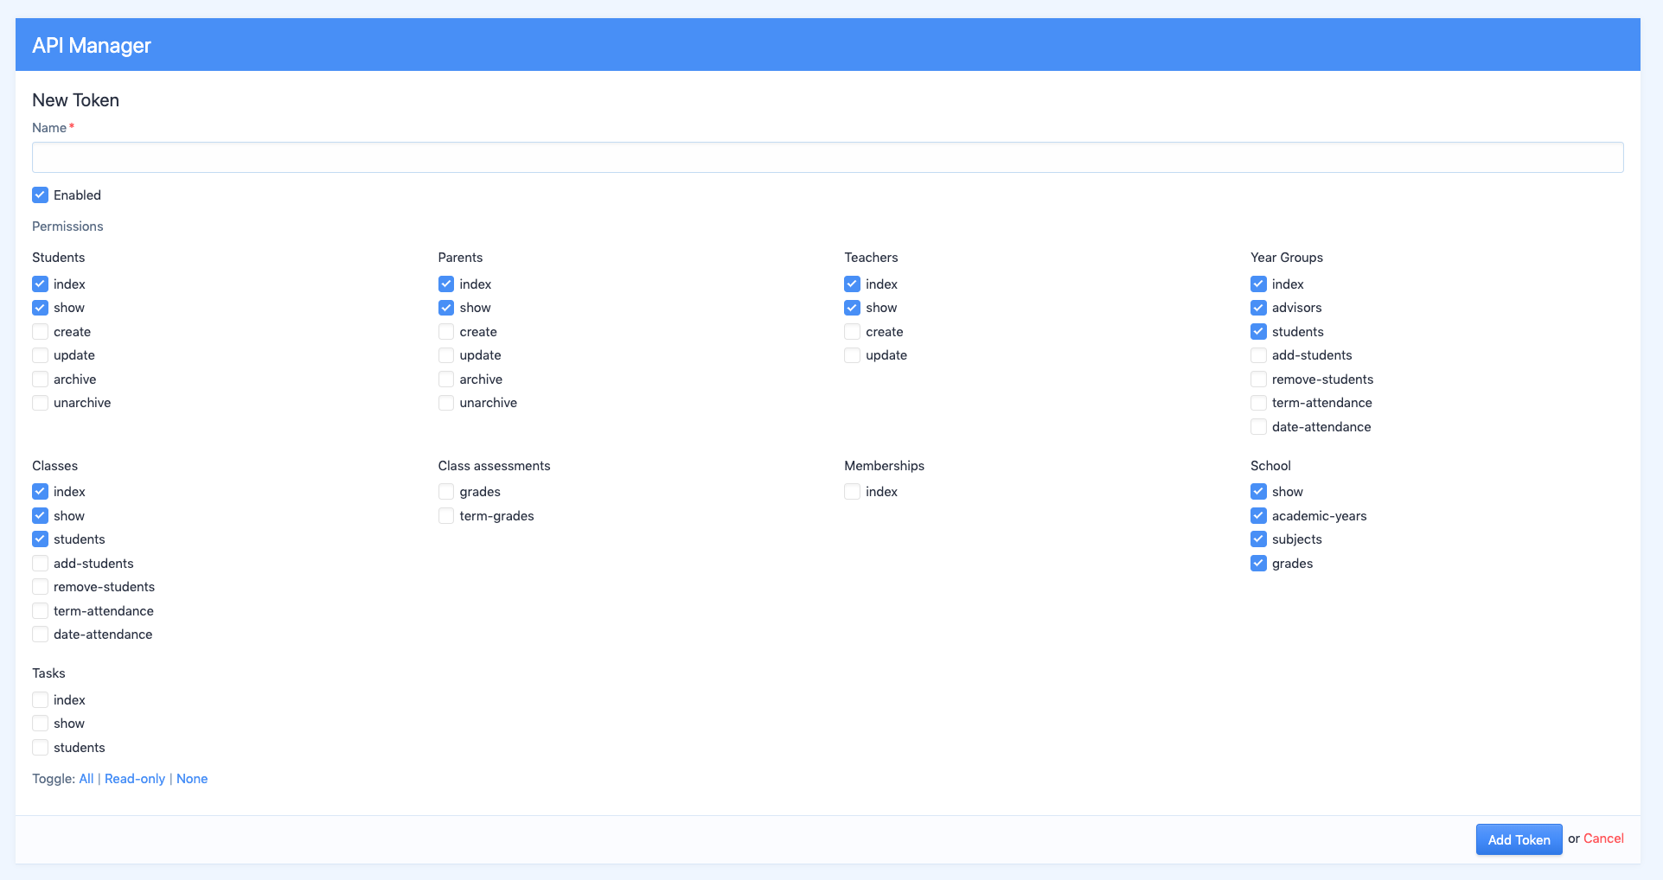The height and width of the screenshot is (880, 1663).
Task: Select the Read-only toggle link
Action: coord(135,779)
